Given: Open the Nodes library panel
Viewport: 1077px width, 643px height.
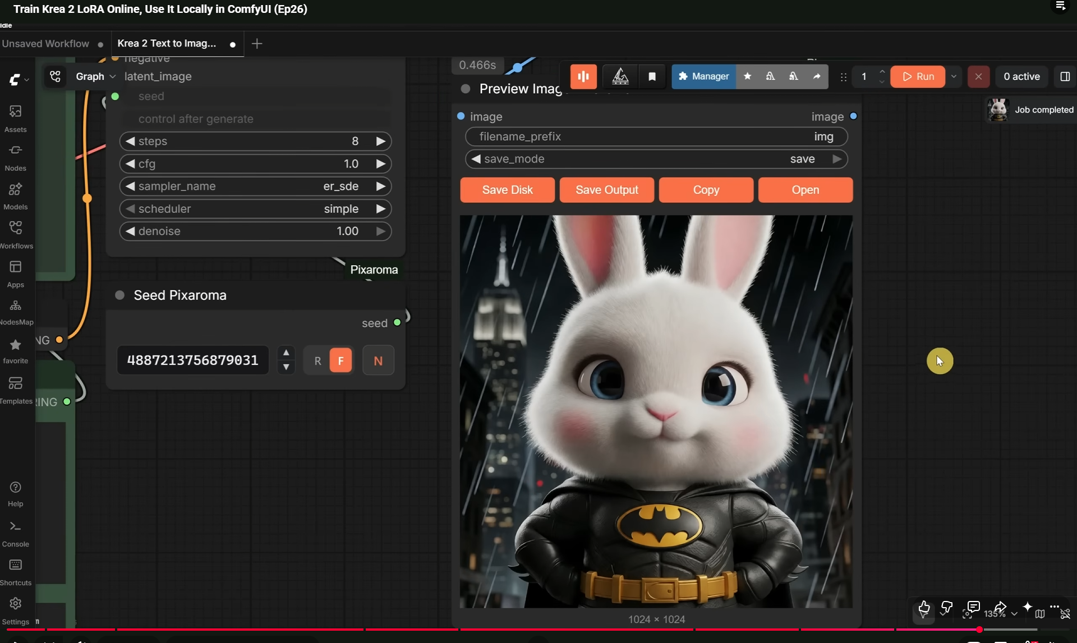Looking at the screenshot, I should (x=16, y=158).
